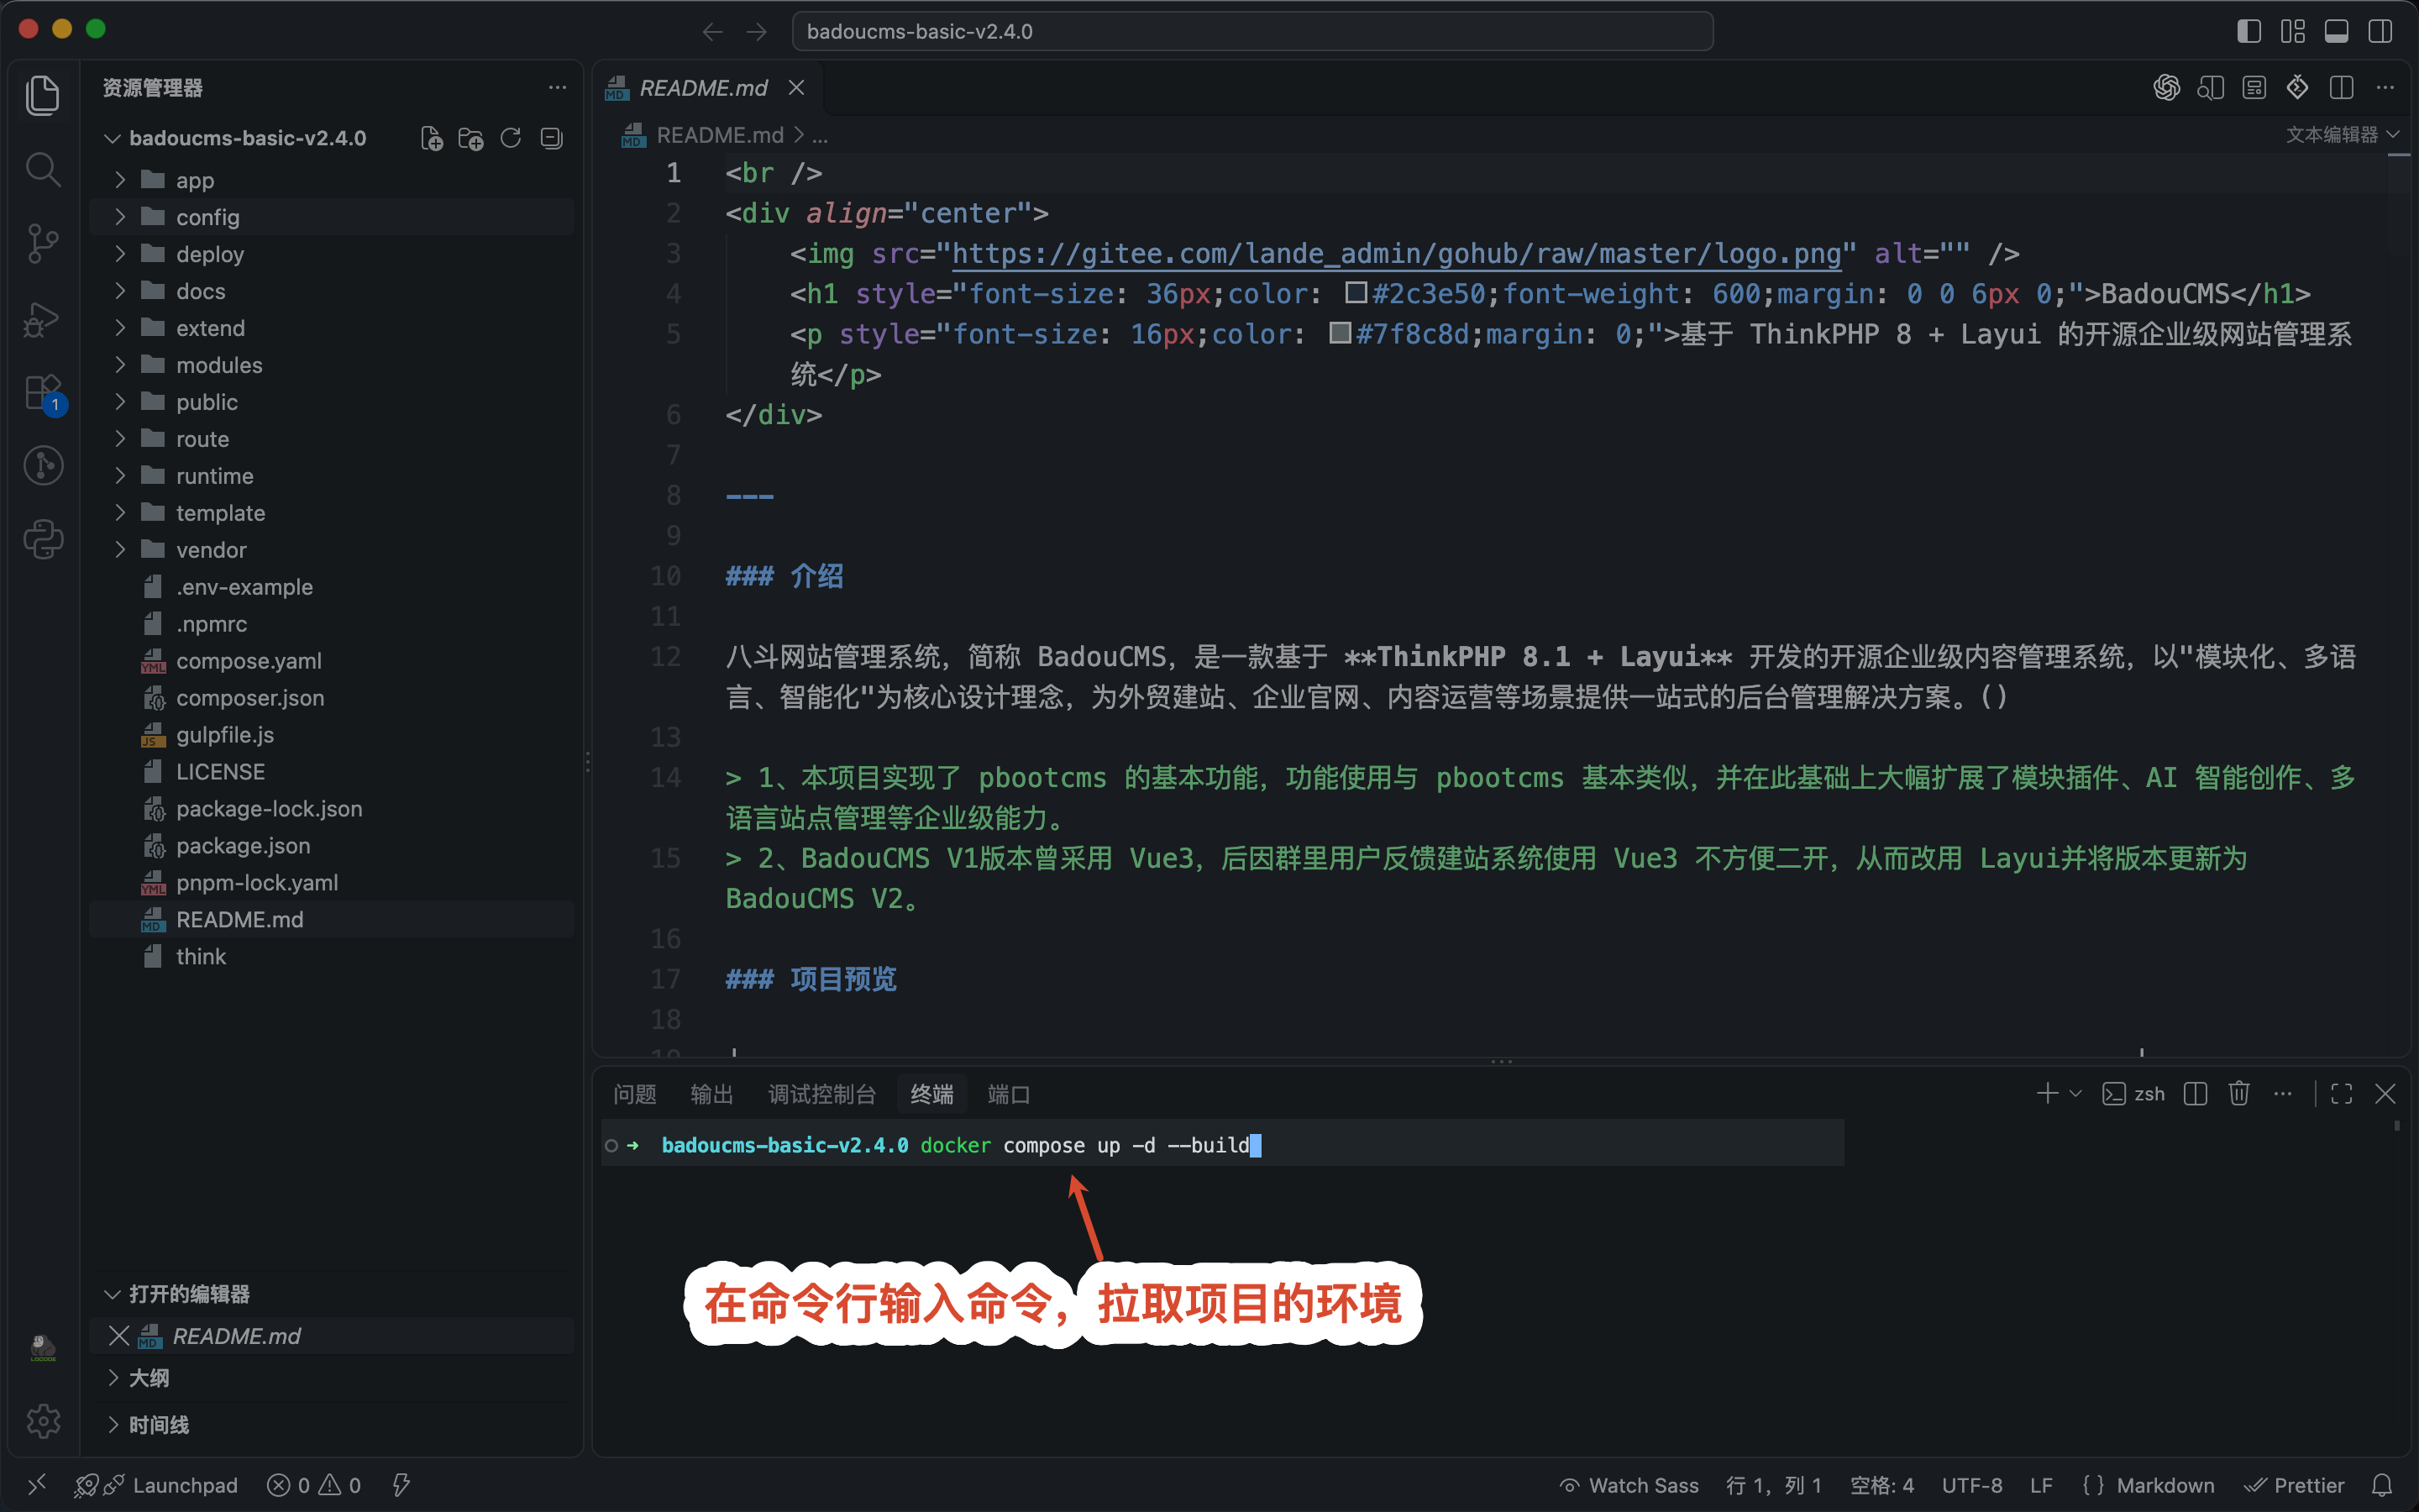Split the terminal panel
The width and height of the screenshot is (2419, 1512).
click(2195, 1094)
